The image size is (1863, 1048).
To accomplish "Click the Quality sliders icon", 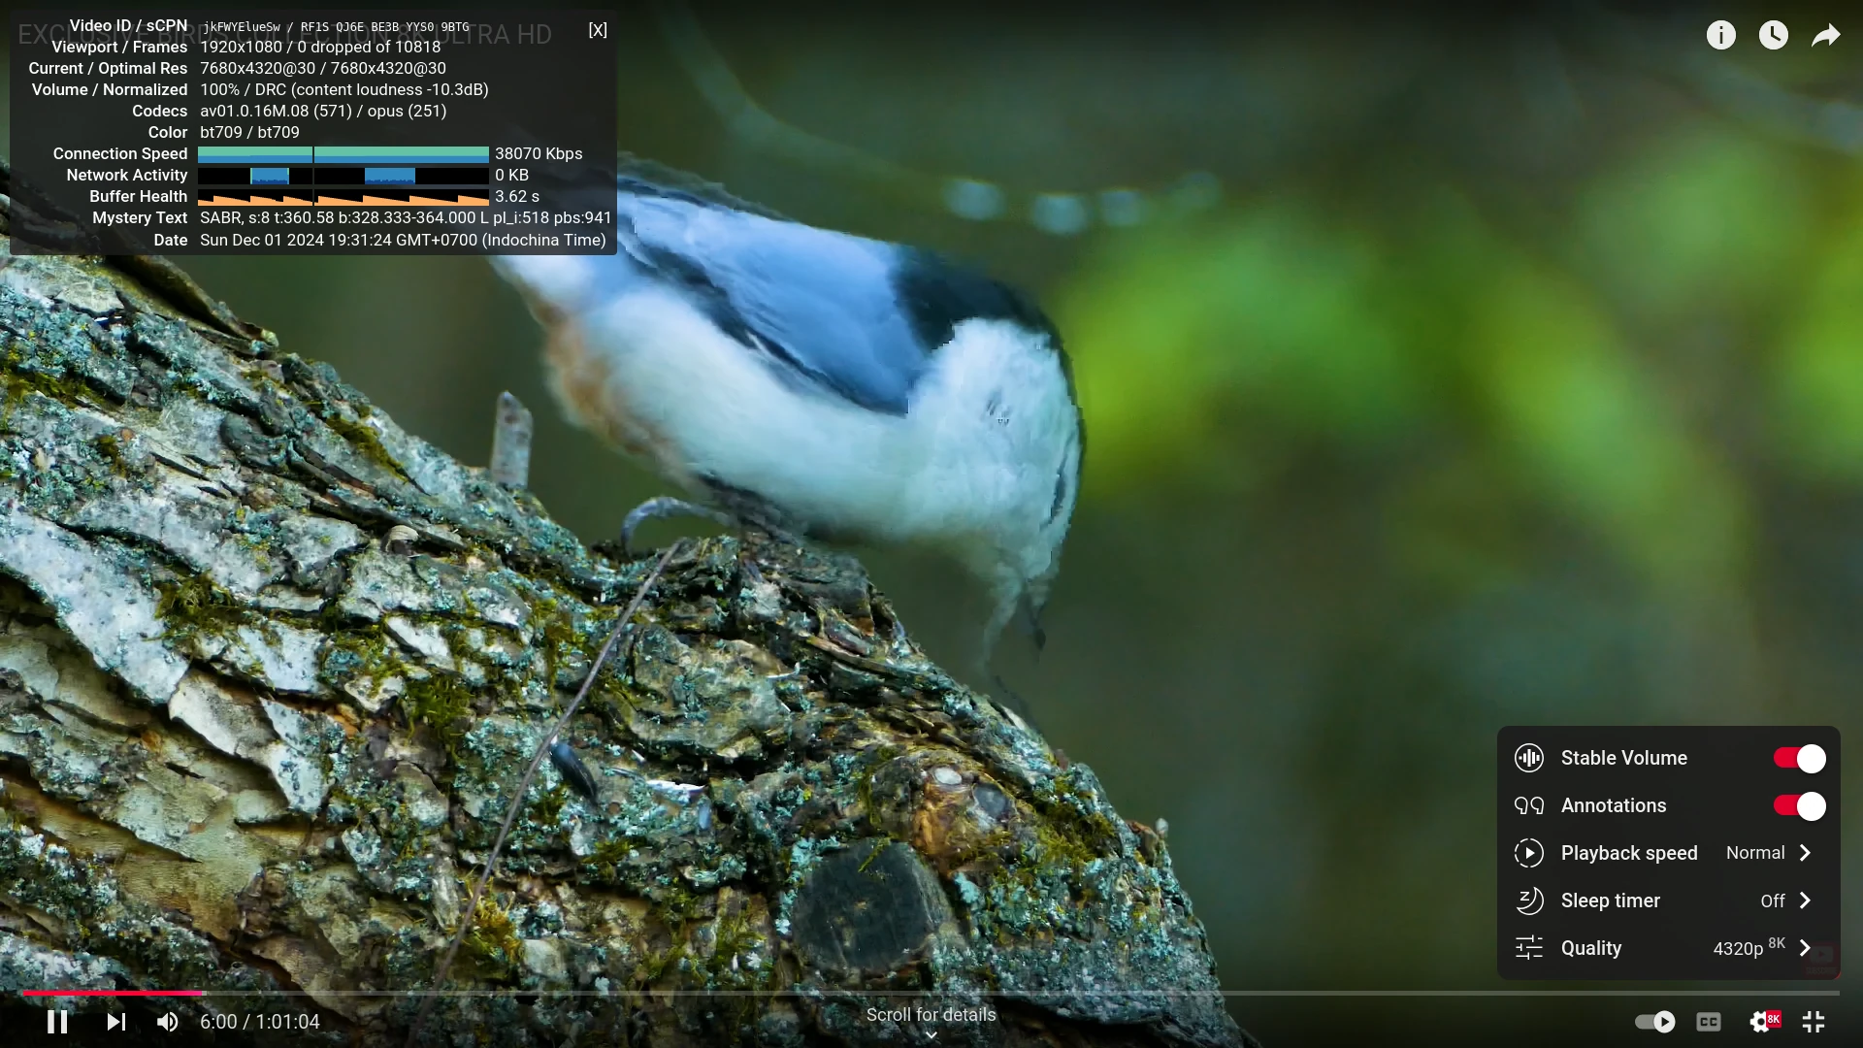I will click(1529, 948).
